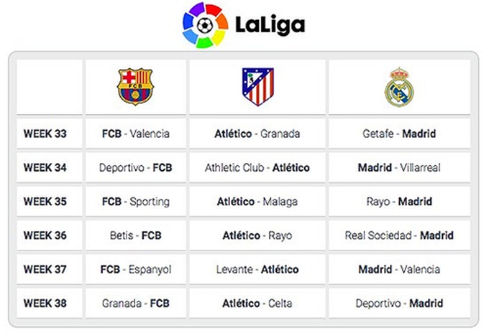Select the WEEK 36 row label
This screenshot has width=489, height=333.
click(x=45, y=235)
